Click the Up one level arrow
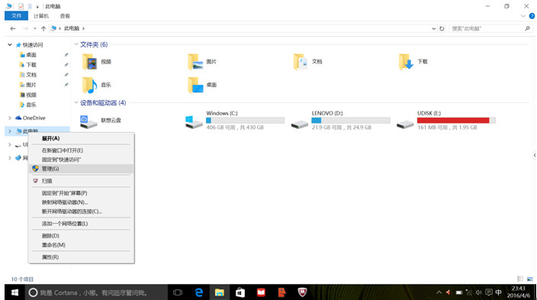 [43, 28]
